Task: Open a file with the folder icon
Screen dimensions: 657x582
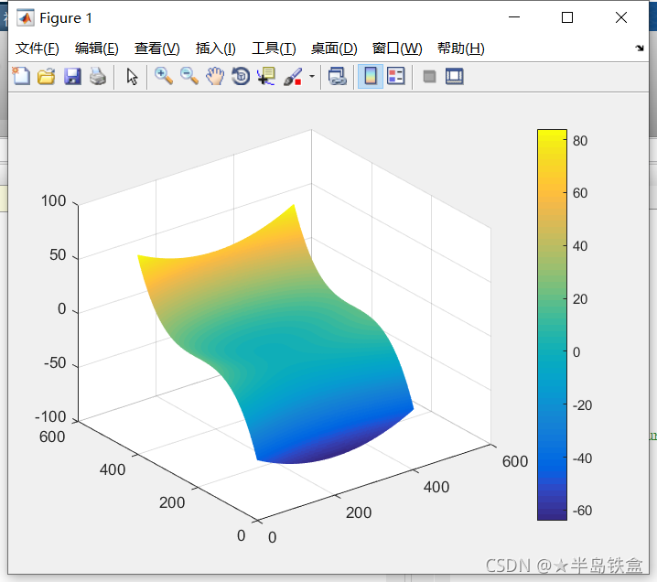Action: [x=46, y=77]
